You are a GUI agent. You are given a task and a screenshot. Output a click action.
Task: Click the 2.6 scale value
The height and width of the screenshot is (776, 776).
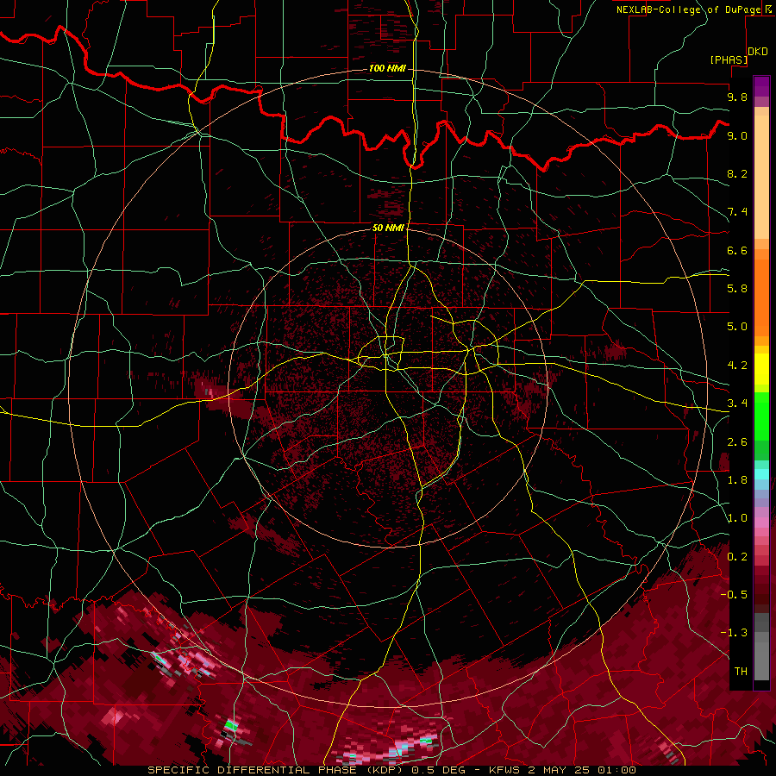coord(737,442)
